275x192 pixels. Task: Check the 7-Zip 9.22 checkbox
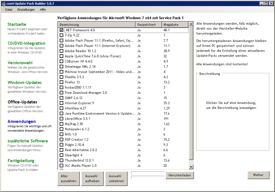61,35
